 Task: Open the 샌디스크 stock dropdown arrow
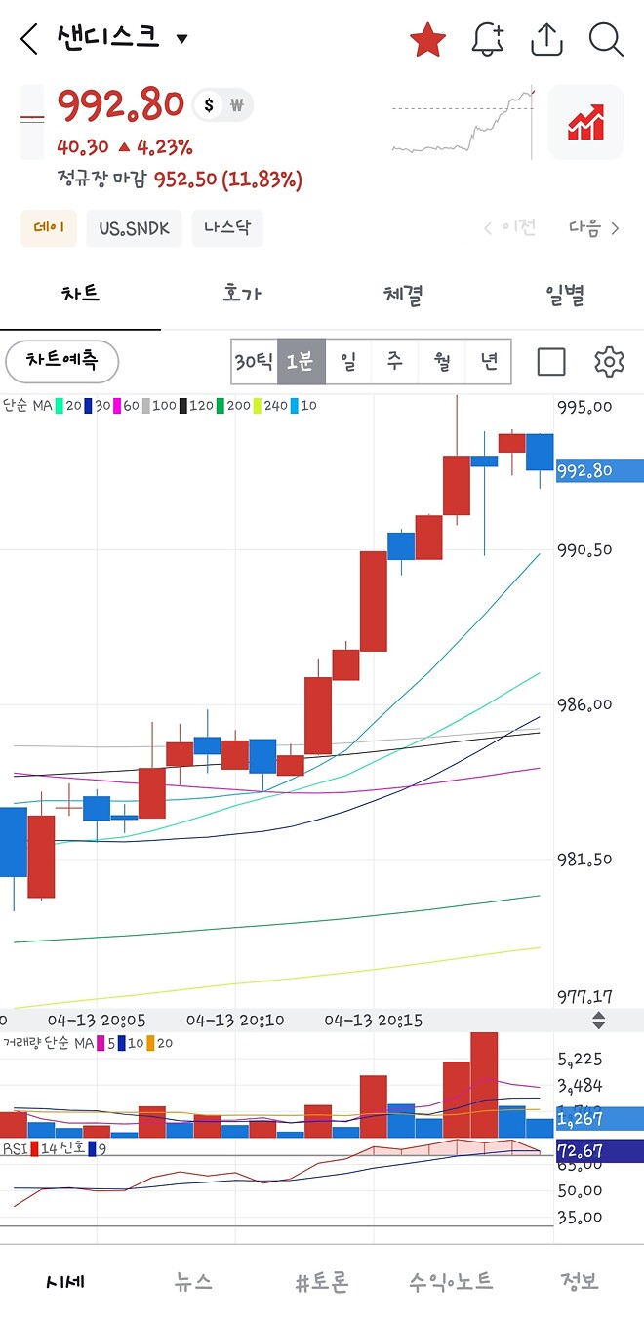pyautogui.click(x=181, y=40)
